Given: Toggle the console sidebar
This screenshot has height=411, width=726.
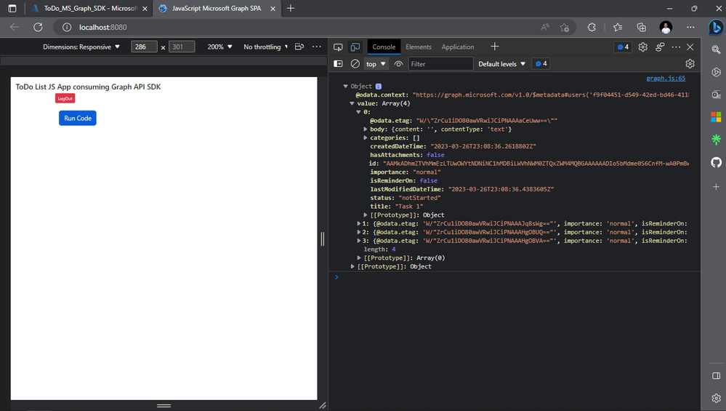Looking at the screenshot, I should 338,64.
